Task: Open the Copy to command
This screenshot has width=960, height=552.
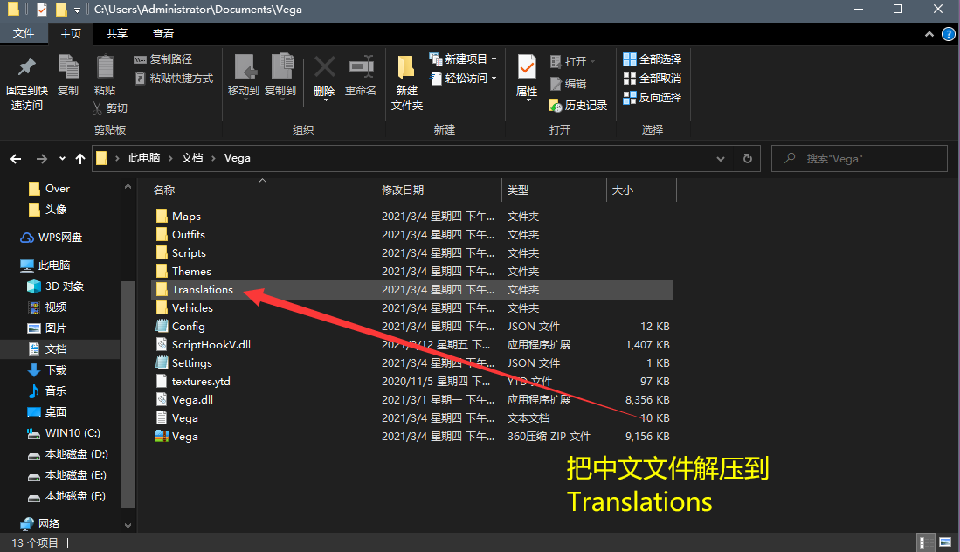Action: [x=280, y=75]
